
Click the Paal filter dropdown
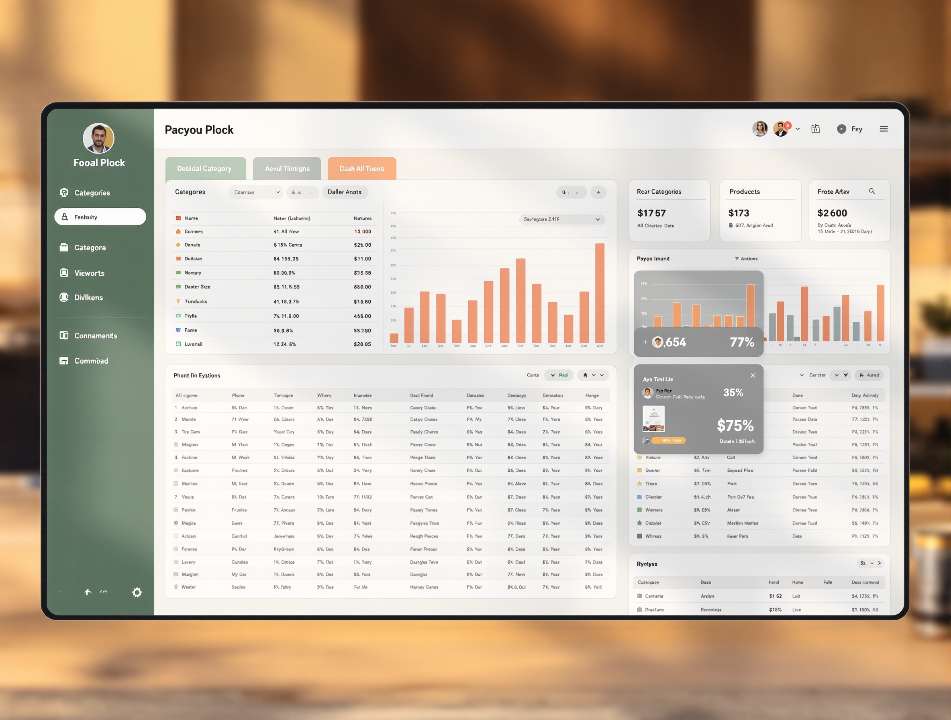559,375
